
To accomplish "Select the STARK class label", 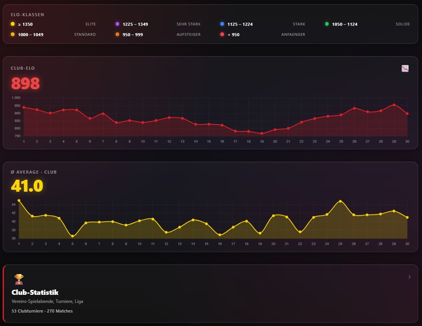I will (x=299, y=24).
